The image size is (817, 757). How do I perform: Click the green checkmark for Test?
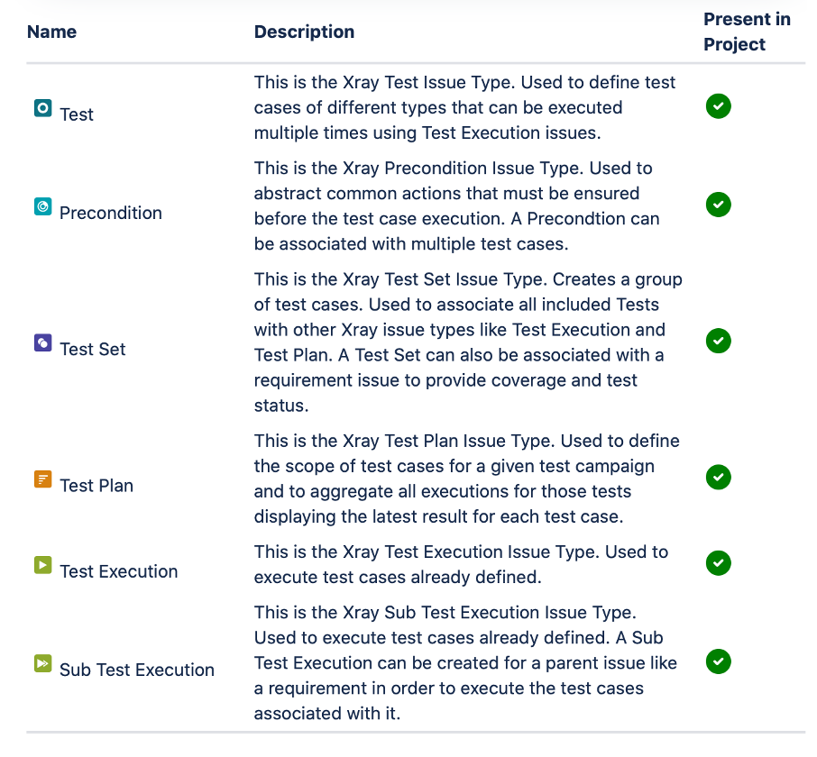(x=719, y=106)
